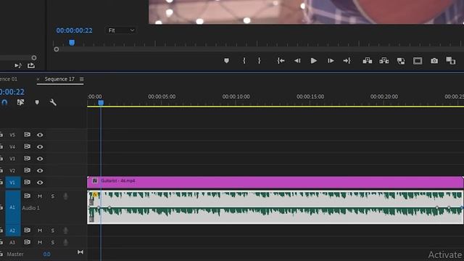Add a marker to the timeline
The height and width of the screenshot is (261, 464).
click(37, 102)
